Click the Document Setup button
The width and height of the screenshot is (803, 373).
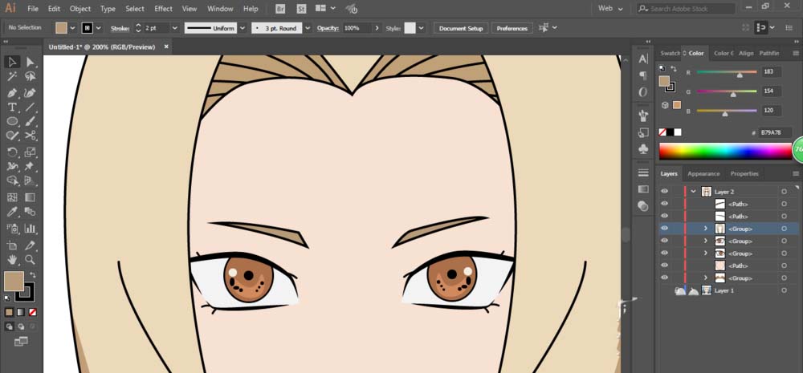click(461, 28)
